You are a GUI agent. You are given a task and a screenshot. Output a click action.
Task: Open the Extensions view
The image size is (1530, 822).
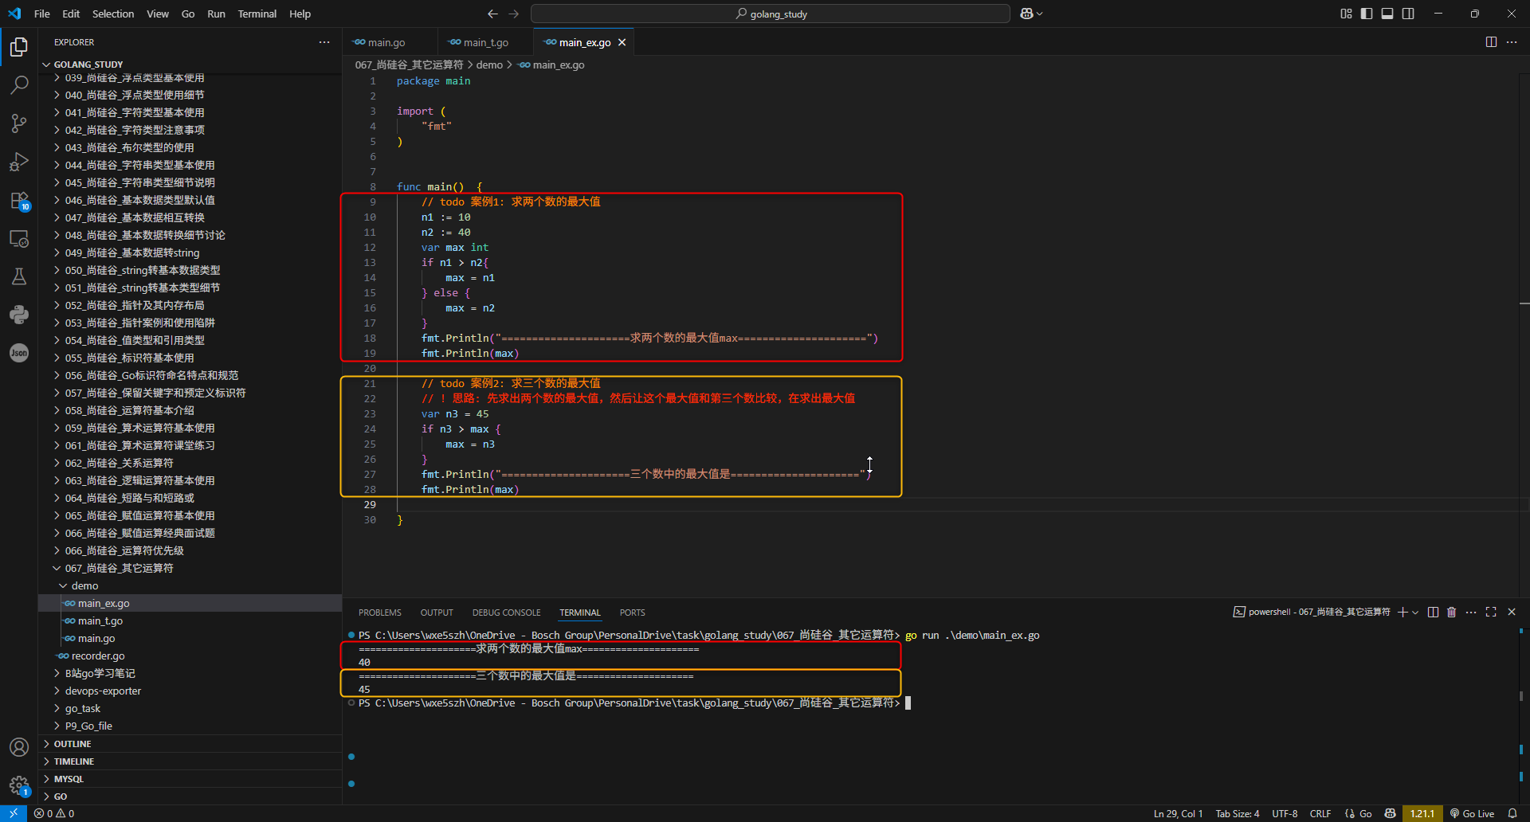coord(19,201)
